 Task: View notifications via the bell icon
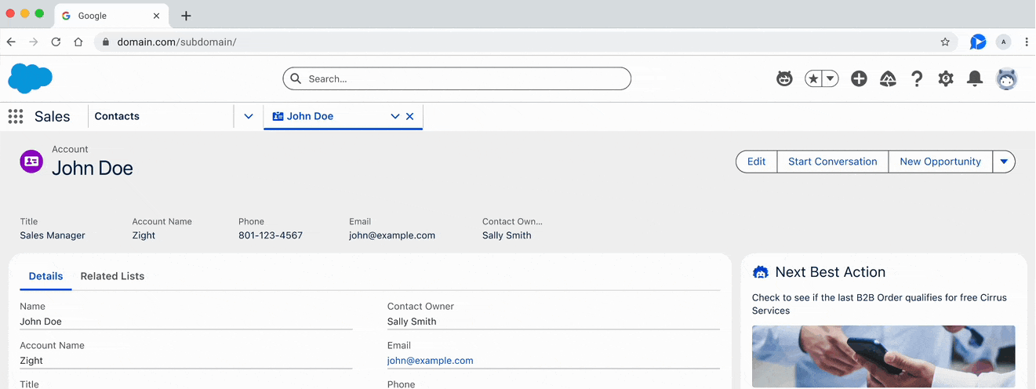pyautogui.click(x=975, y=78)
